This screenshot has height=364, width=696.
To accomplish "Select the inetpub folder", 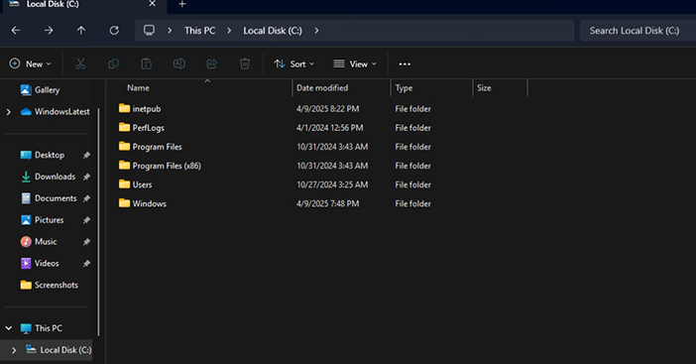I will click(146, 109).
